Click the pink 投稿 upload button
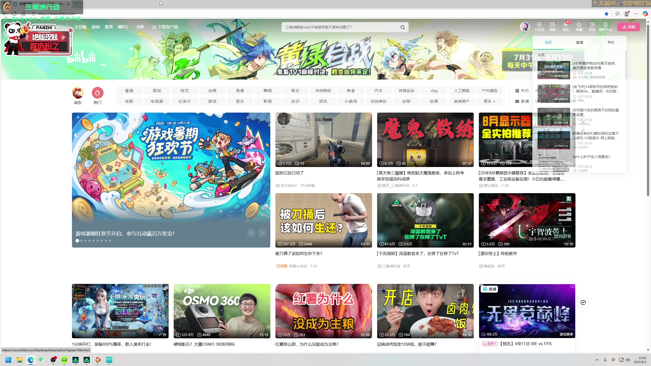 [x=629, y=27]
